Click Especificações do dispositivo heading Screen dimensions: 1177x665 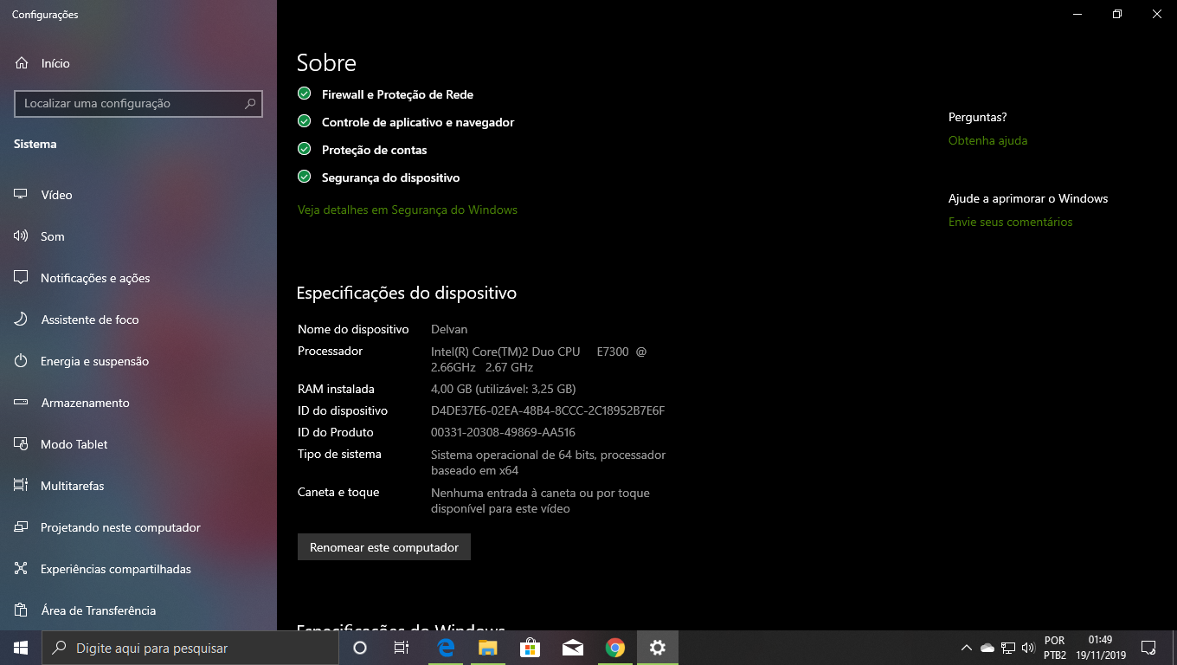(x=407, y=293)
